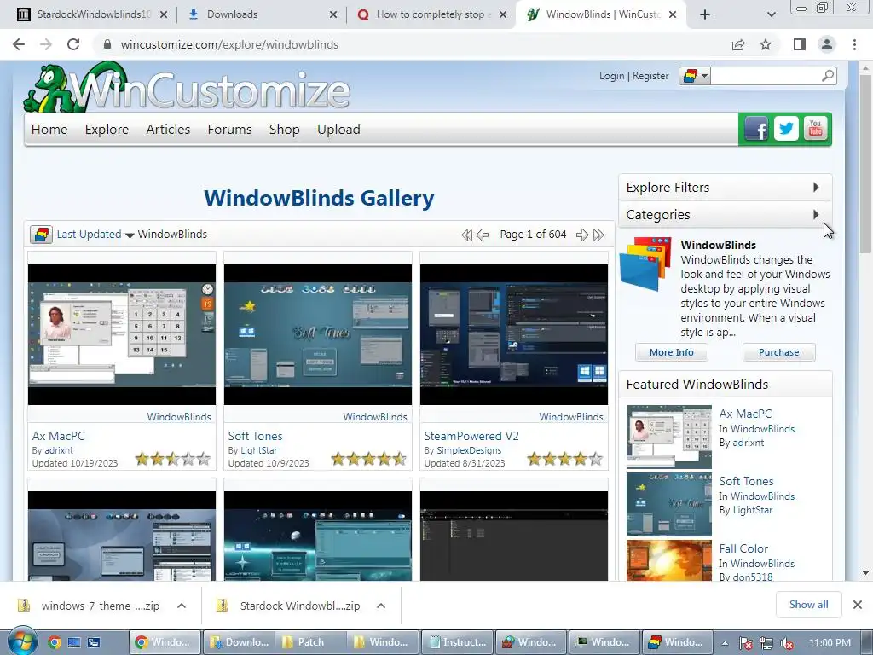Viewport: 873px width, 655px height.
Task: Open the Facebook icon in site header
Action: [756, 130]
